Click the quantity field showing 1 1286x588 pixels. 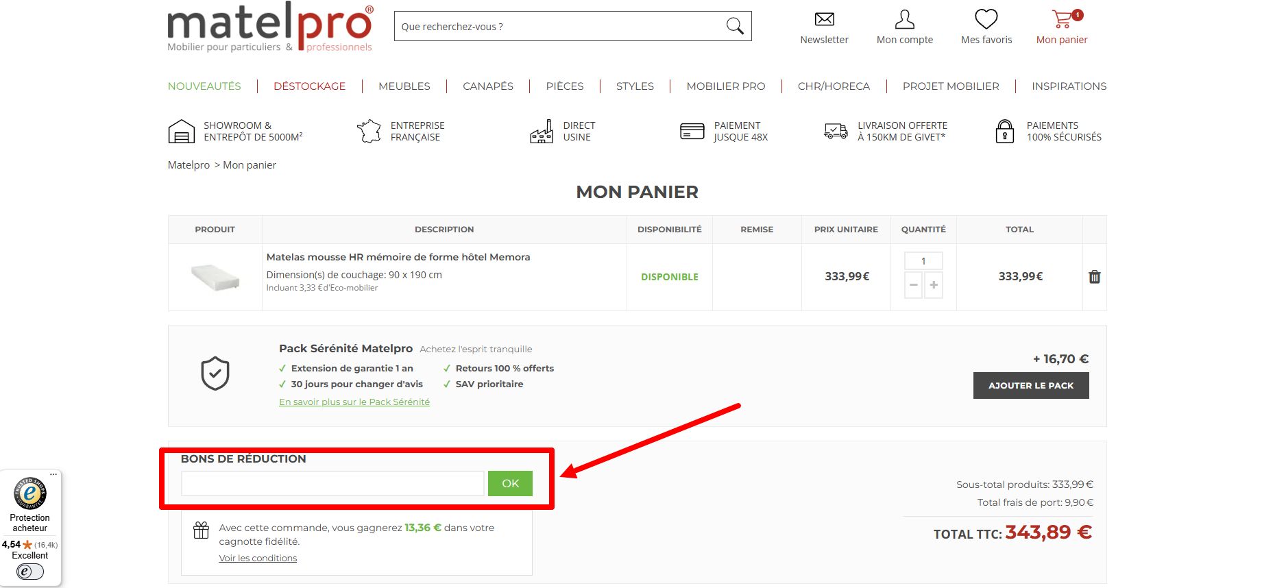(x=923, y=261)
